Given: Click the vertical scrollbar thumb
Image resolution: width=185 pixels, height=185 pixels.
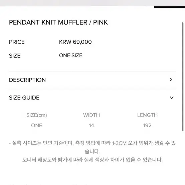Looking at the screenshot, I should click(183, 77).
